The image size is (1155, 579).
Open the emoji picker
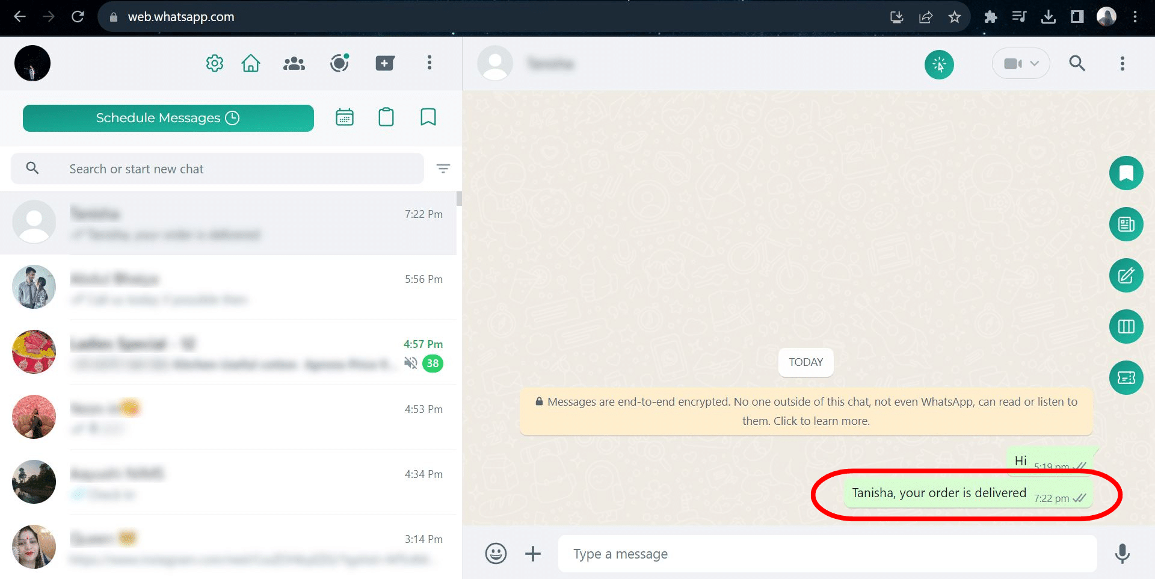coord(496,553)
